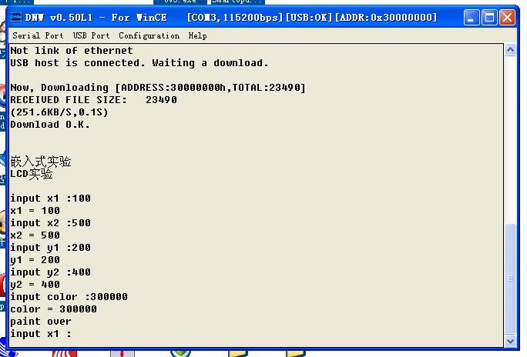Close the DNW window
This screenshot has height=357, width=527.
click(x=507, y=18)
